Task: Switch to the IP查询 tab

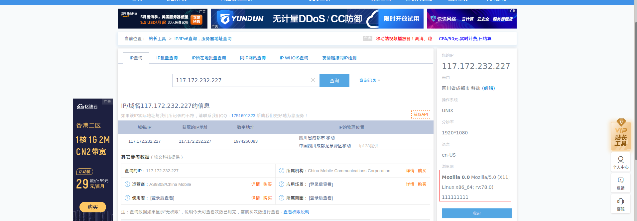Action: pyautogui.click(x=136, y=58)
